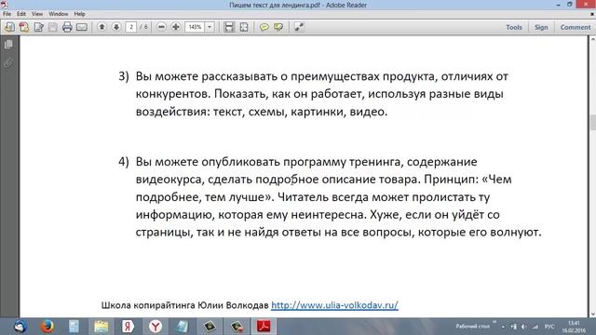596x335 pixels.
Task: Click the fit one full page icon
Action: tap(244, 27)
